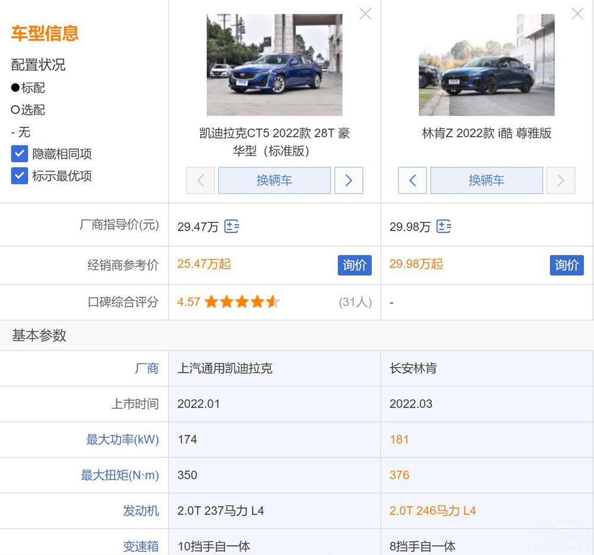Click the fifth half-filled rating star
594x555 pixels.
[x=273, y=302]
